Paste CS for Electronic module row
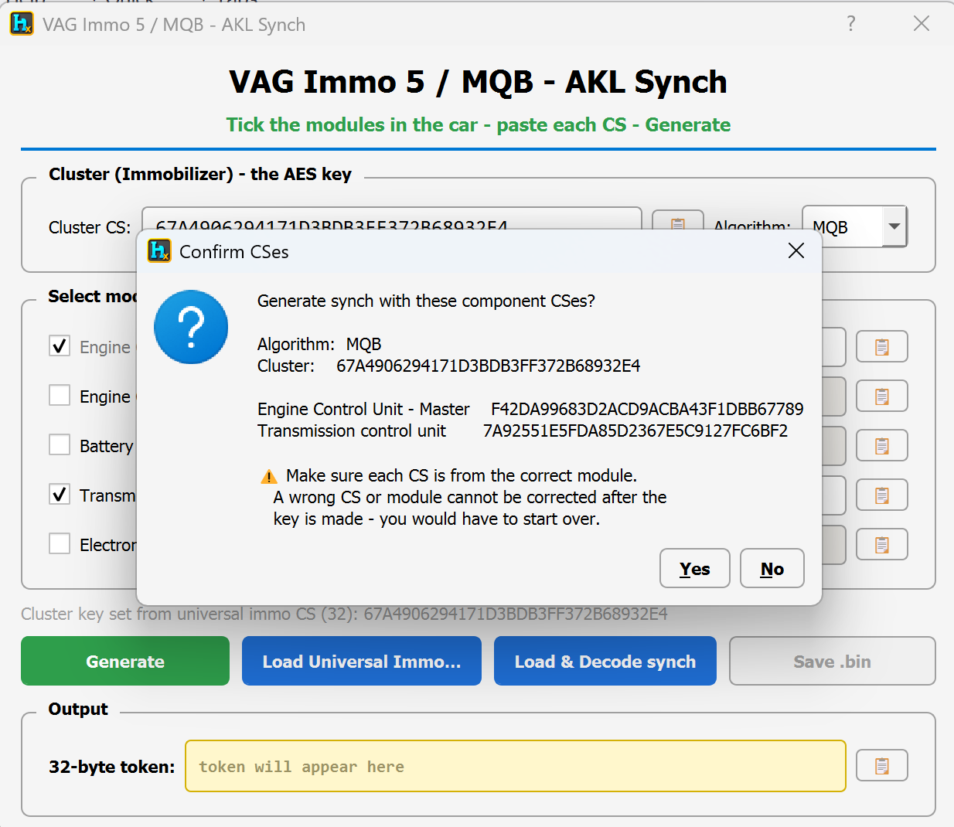The image size is (954, 827). [881, 545]
